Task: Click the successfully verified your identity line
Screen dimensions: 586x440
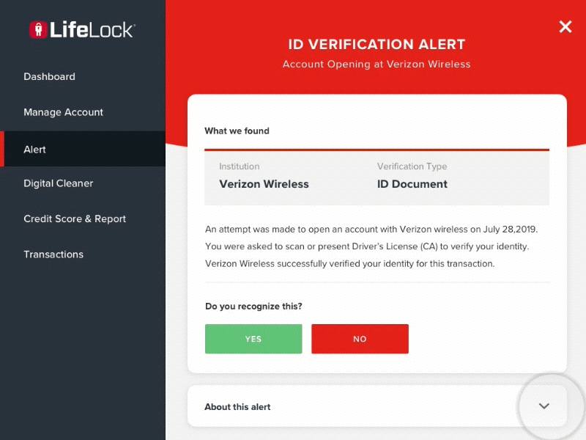Action: point(350,264)
